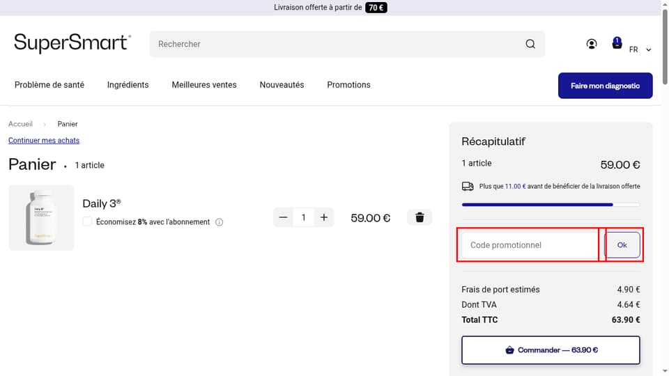The width and height of the screenshot is (669, 376).
Task: Open the Ingrédients menu
Action: pyautogui.click(x=128, y=85)
